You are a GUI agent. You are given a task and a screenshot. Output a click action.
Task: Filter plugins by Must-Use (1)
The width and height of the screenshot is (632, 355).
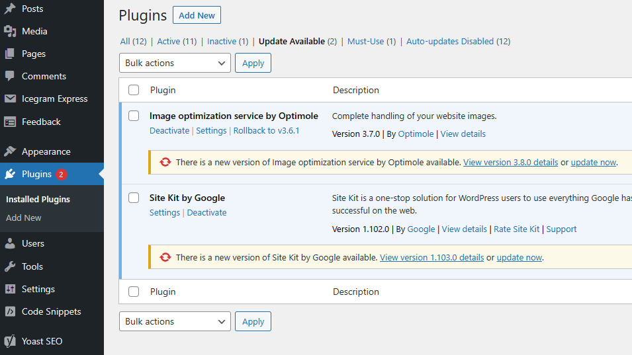(372, 41)
